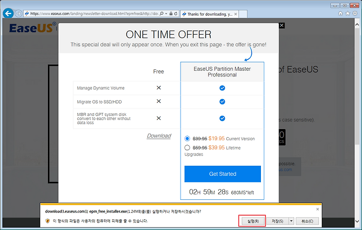Click 'EaseUS Partition Master Professional' column header

(x=222, y=72)
